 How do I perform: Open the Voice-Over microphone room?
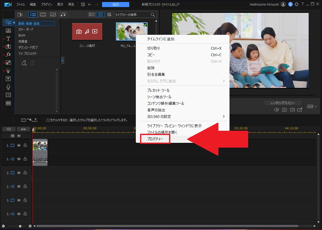click(x=8, y=87)
